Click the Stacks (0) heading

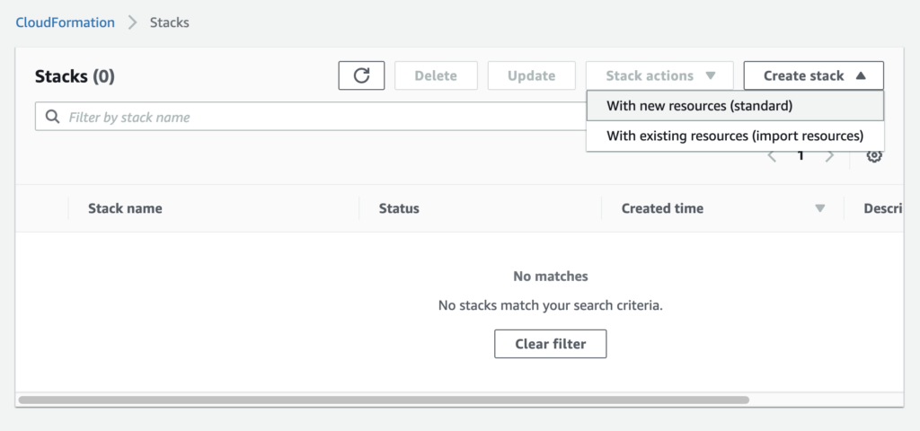pos(75,76)
